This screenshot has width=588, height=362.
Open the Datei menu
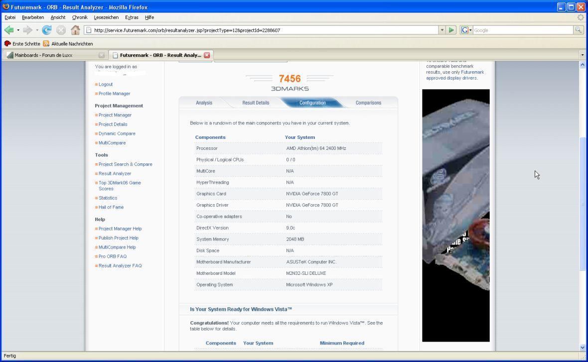pos(10,17)
